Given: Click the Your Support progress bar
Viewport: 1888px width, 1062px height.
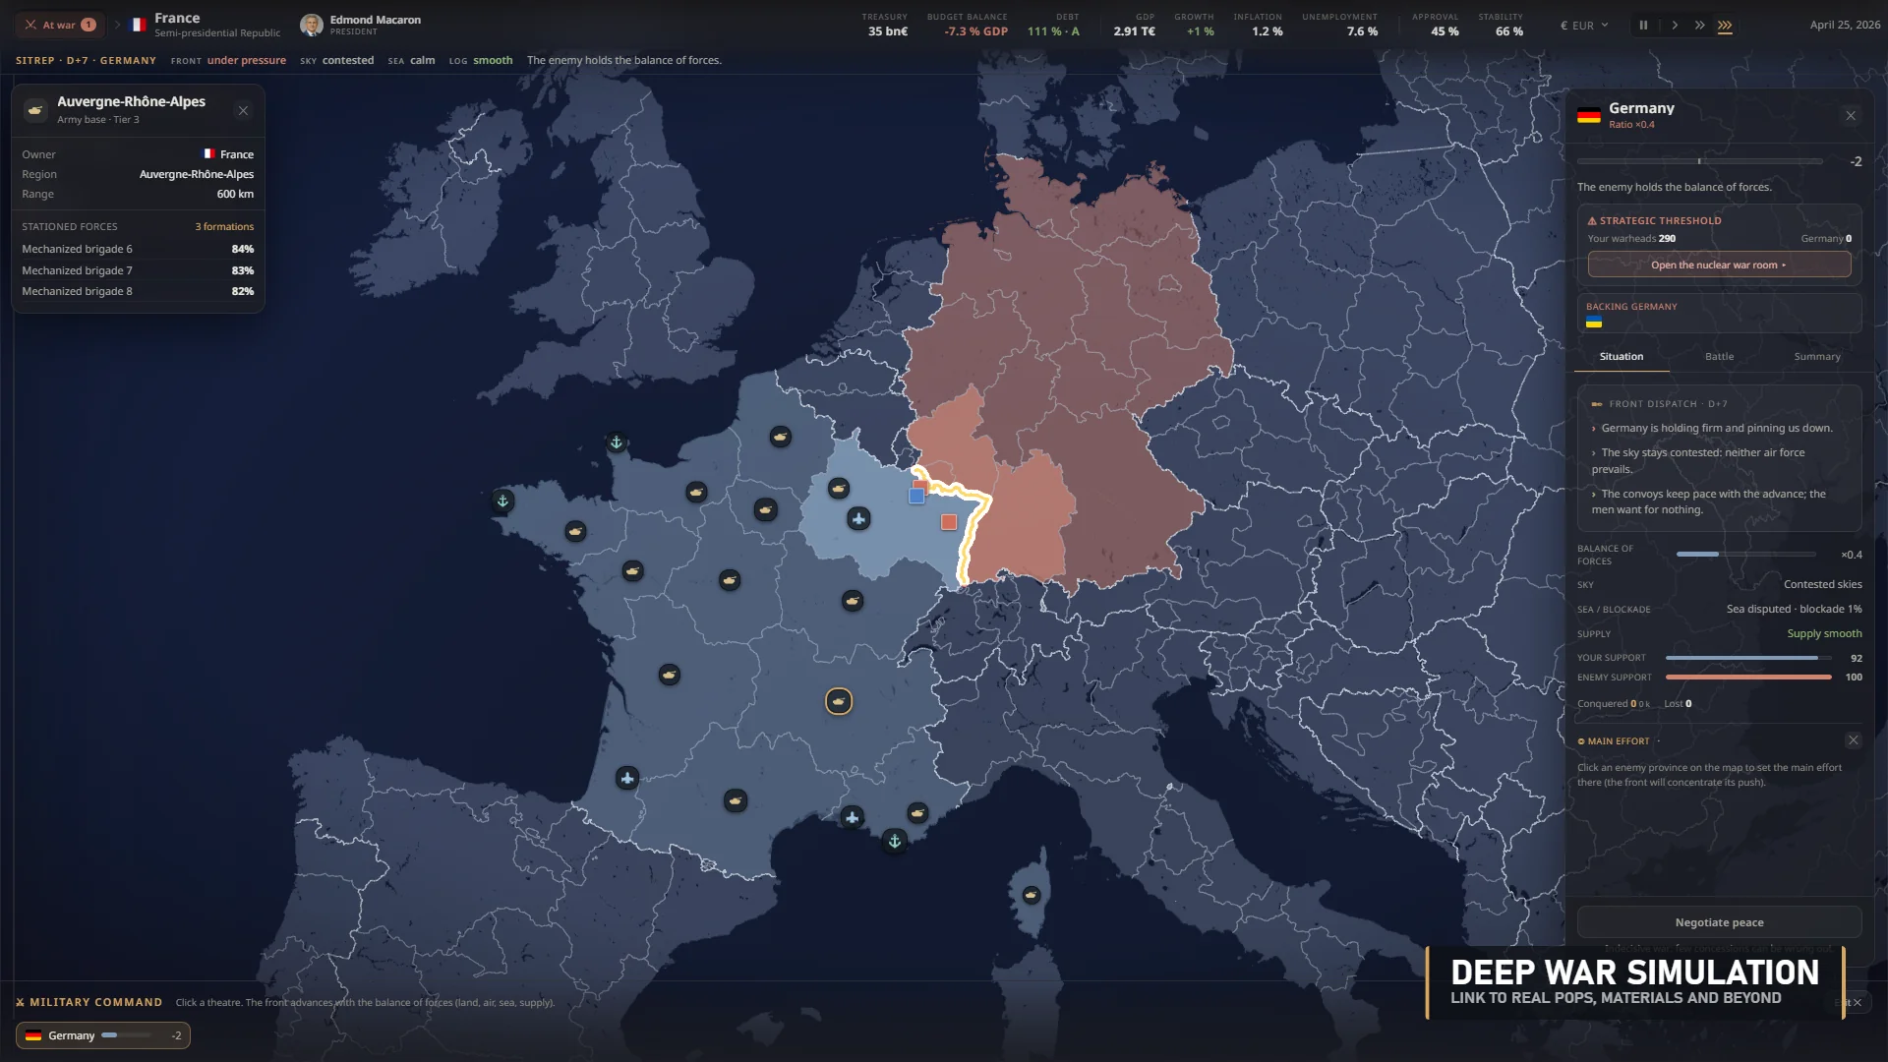Looking at the screenshot, I should (x=1748, y=658).
